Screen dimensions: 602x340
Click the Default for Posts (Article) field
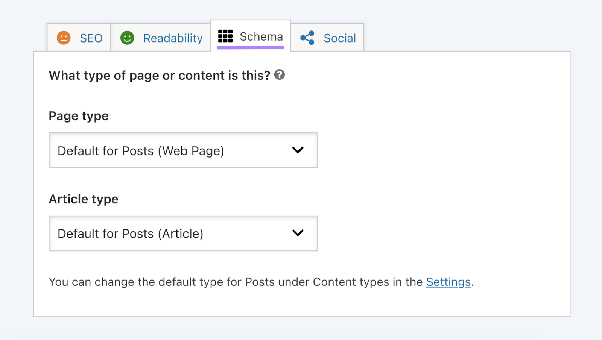click(183, 233)
